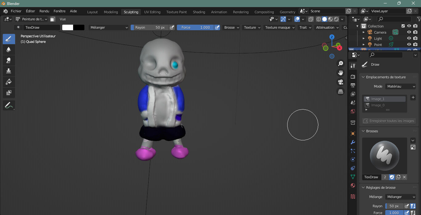
Task: Open the Render properties tab
Action: [353, 77]
